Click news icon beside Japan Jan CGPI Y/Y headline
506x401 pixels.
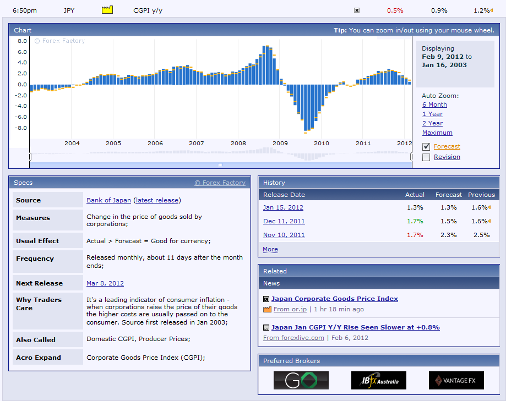click(x=266, y=327)
